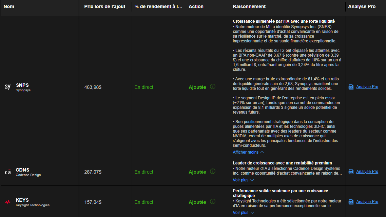Click the Analyse Pro column header

362,7
